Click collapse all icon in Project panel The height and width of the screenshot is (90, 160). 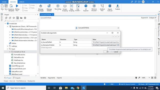pyautogui.click(x=10, y=18)
